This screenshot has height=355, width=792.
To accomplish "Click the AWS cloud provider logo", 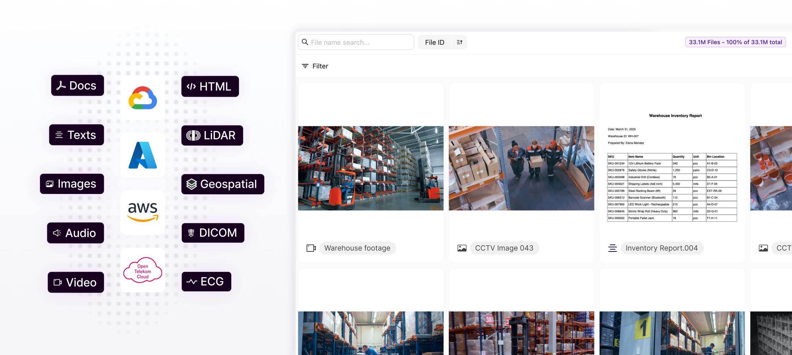I will point(142,212).
